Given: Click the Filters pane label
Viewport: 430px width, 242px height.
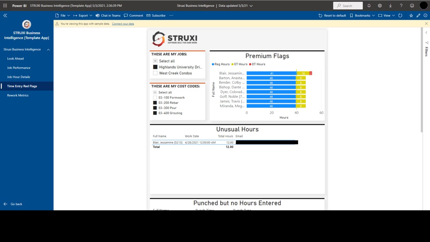Looking at the screenshot, I should (426, 51).
